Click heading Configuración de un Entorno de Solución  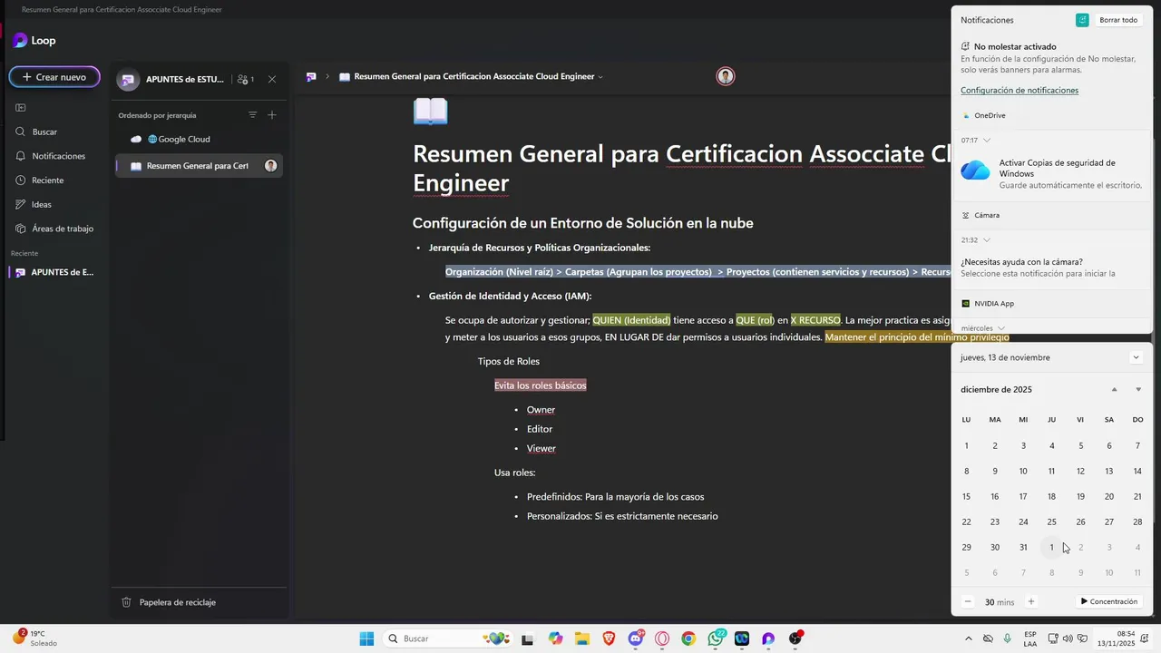pyautogui.click(x=582, y=223)
